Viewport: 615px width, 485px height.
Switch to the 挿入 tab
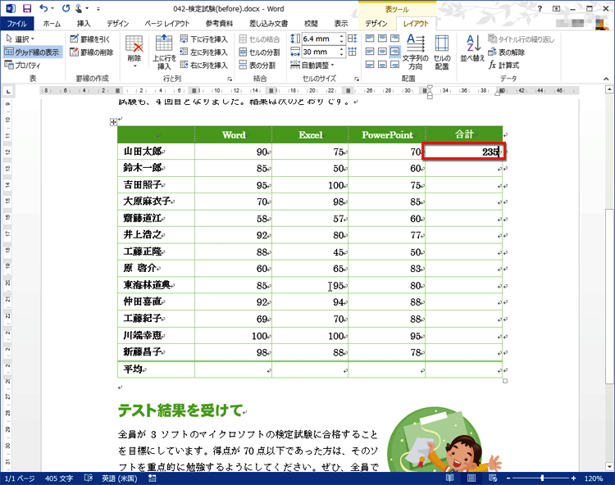(x=84, y=24)
